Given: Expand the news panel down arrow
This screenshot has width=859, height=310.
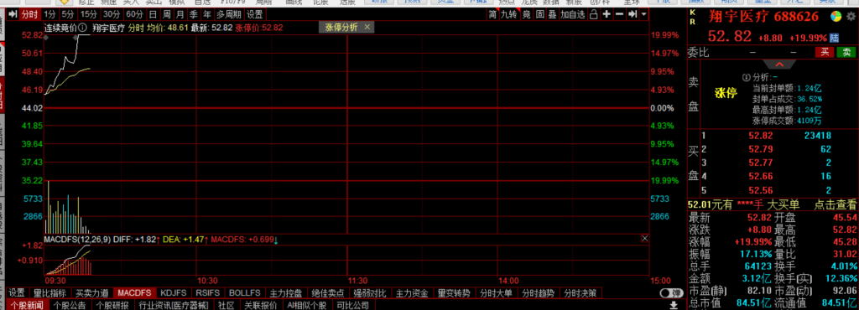Looking at the screenshot, I should [x=674, y=304].
